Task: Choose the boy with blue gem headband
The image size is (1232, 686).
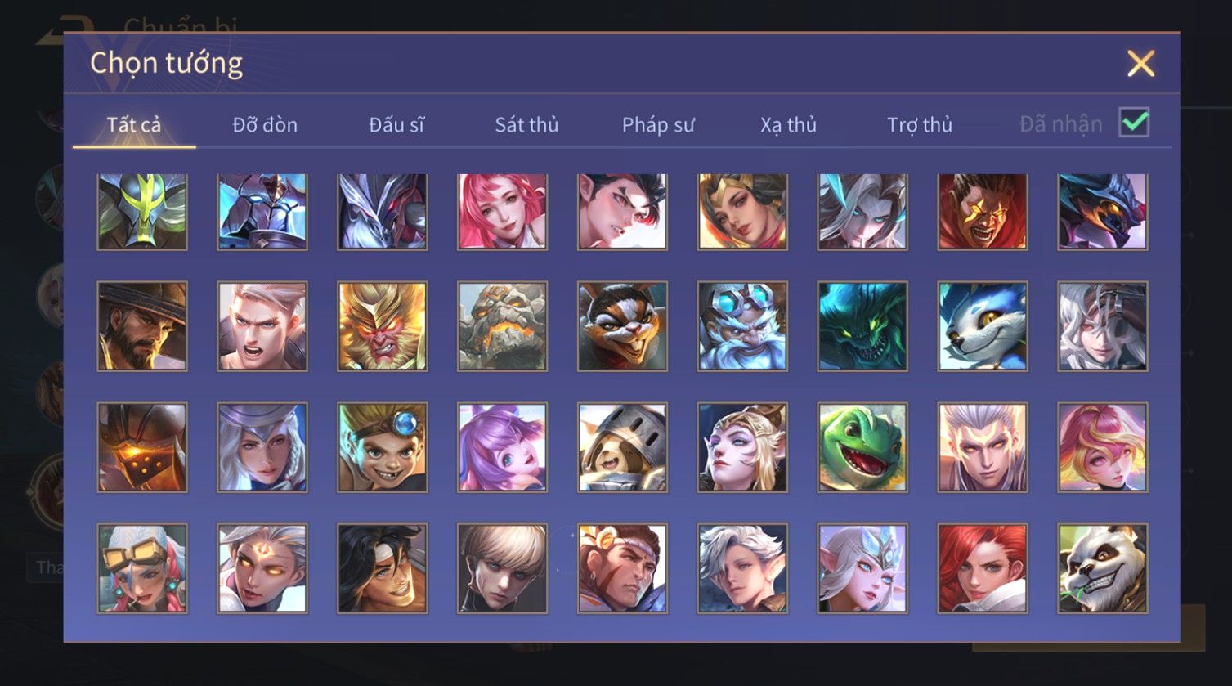Action: [x=383, y=447]
